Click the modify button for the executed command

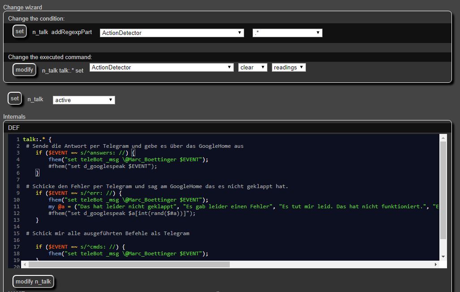tap(24, 70)
